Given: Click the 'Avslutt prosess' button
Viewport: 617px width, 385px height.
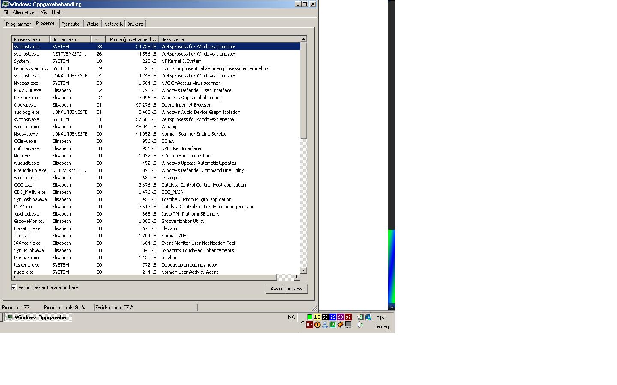Looking at the screenshot, I should 286,289.
